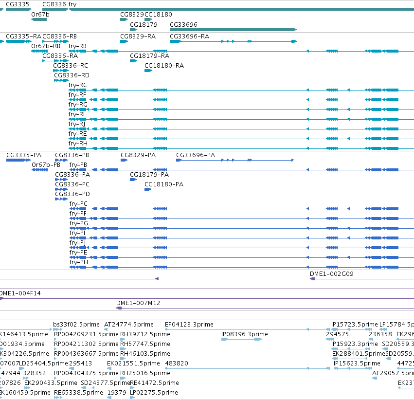Select the fry-PH protein label
Viewport: 414px width, 400px height.
78,262
